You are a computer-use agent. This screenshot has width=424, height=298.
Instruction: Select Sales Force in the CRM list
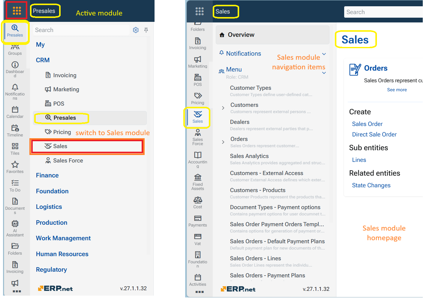pyautogui.click(x=64, y=161)
